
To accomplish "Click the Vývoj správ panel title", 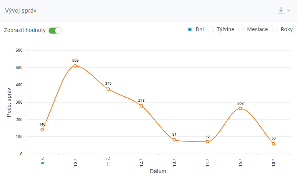I will click(x=21, y=11).
